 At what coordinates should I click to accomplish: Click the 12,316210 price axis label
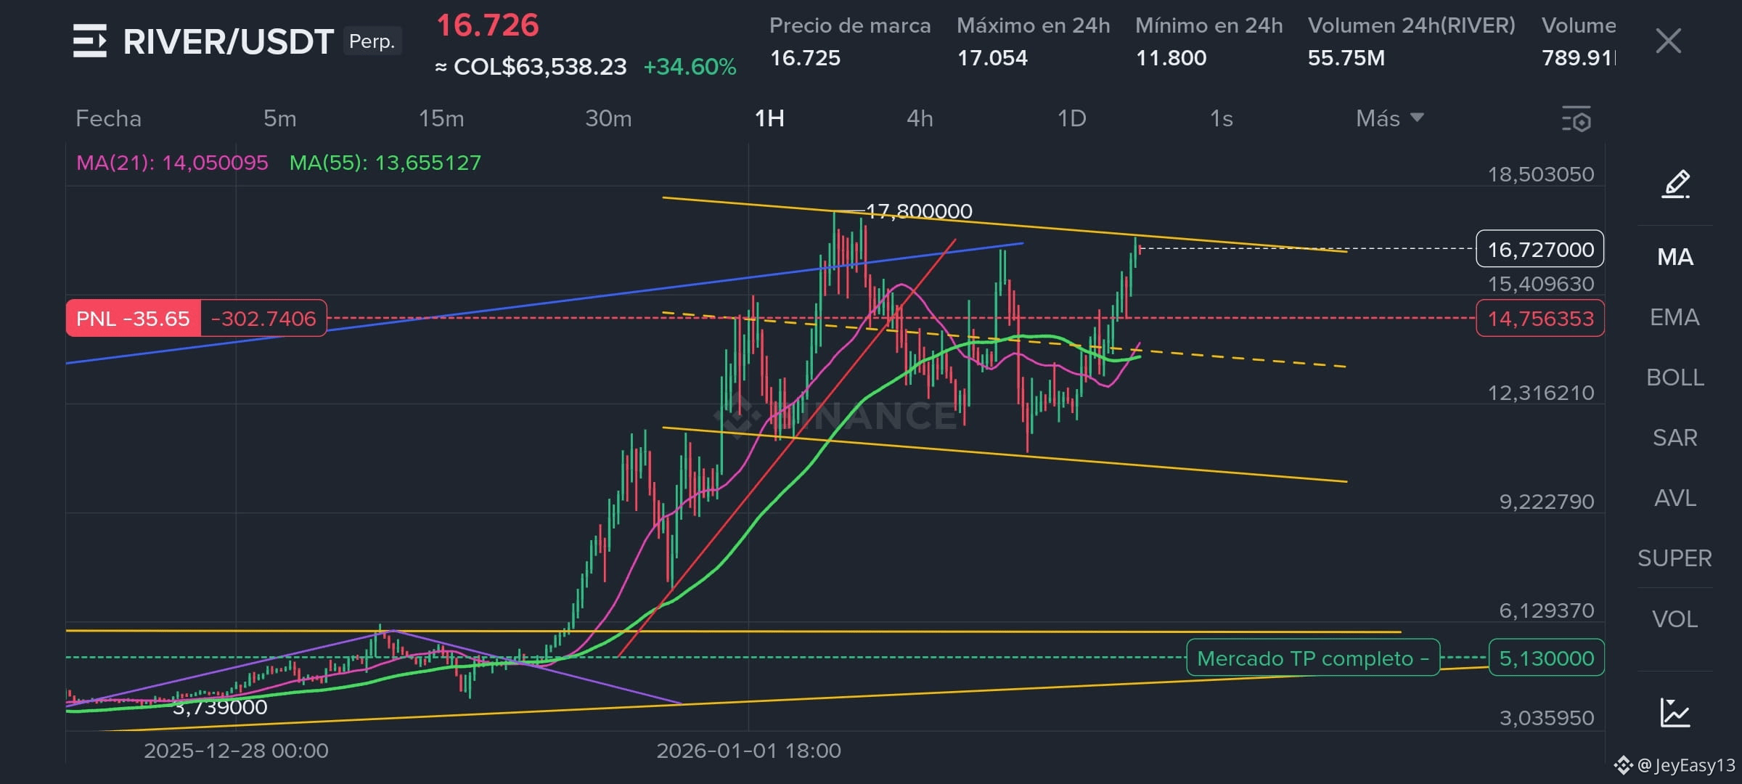1541,393
